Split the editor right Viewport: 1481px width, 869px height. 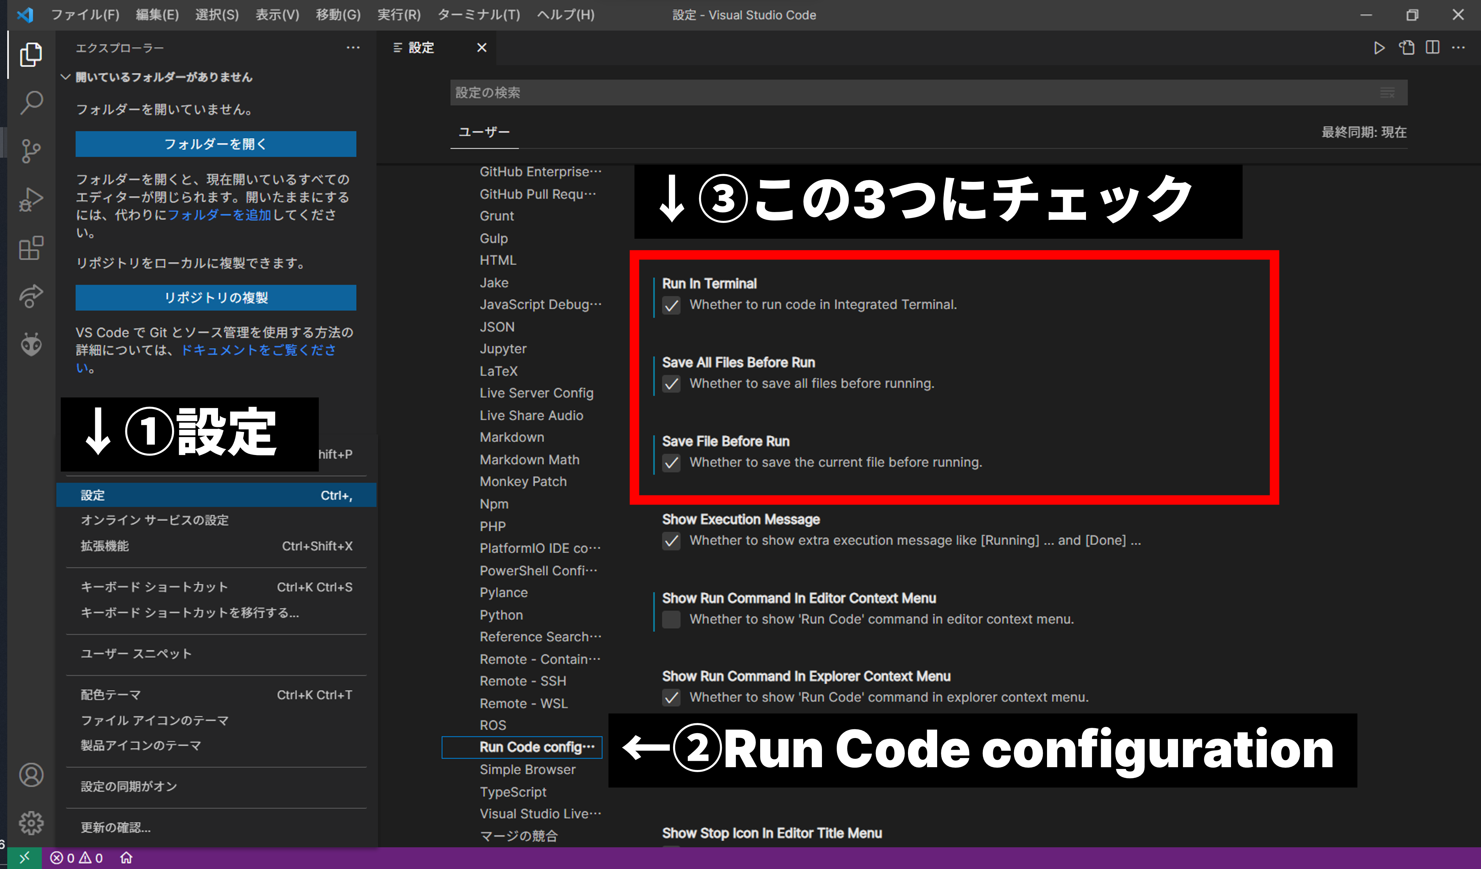click(1433, 48)
